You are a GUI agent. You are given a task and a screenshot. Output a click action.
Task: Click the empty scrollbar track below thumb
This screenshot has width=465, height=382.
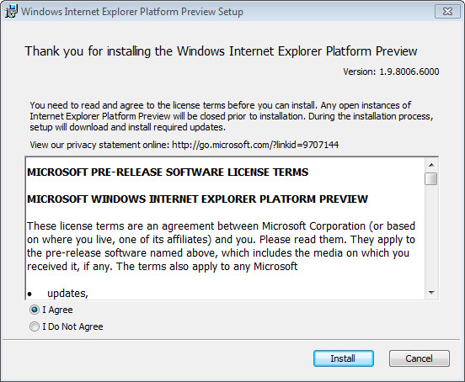click(431, 236)
